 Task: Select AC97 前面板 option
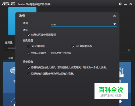tap(29, 47)
